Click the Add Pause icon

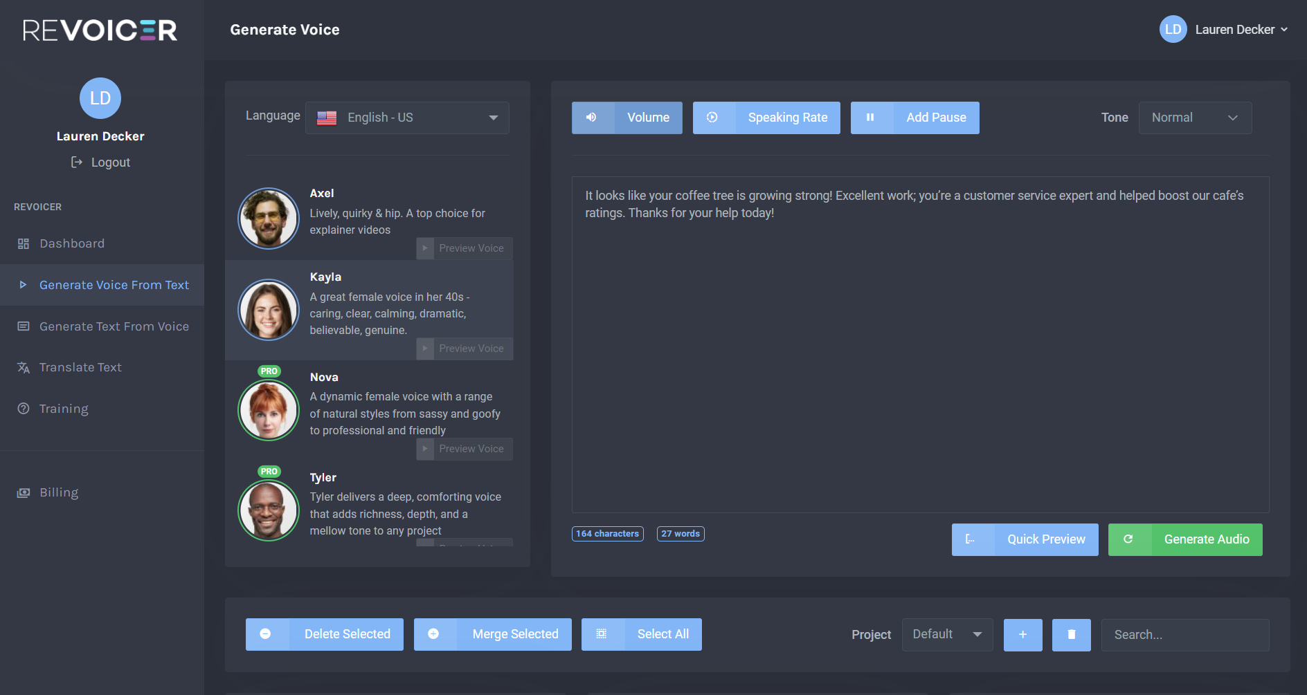870,118
